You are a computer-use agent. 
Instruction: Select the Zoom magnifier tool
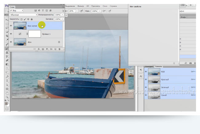coord(7,97)
